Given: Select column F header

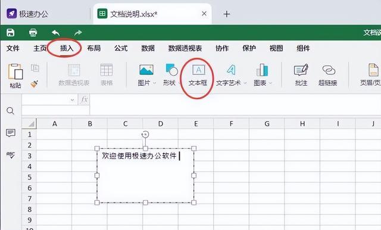Looking at the screenshot, I should (231, 124).
